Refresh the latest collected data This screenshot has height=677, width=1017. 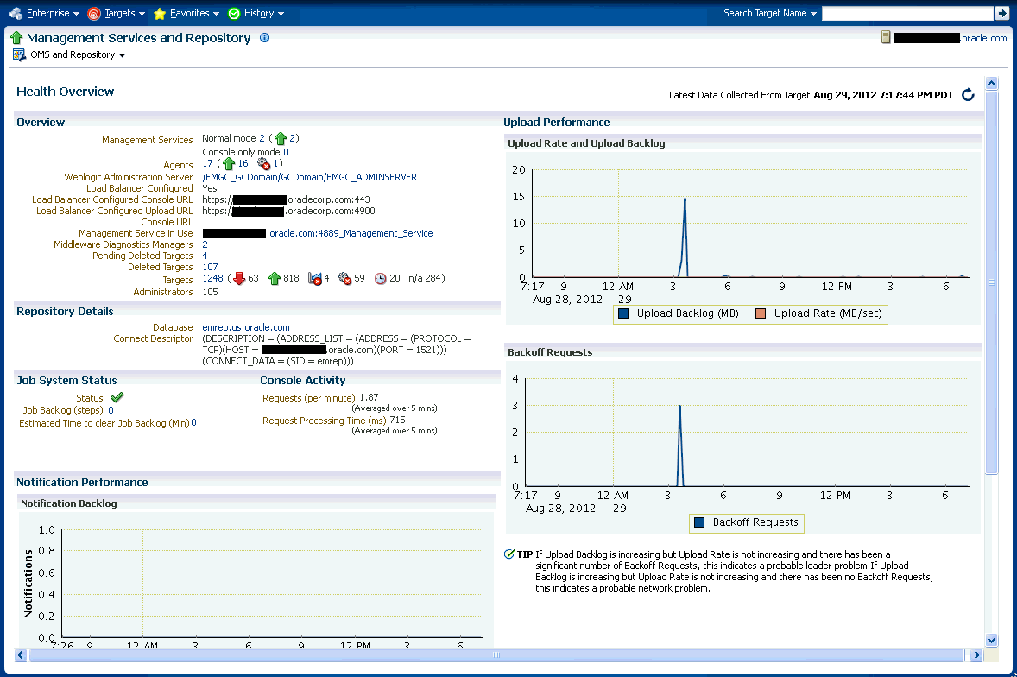[968, 95]
